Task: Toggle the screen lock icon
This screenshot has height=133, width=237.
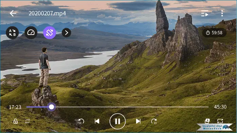Action: coord(16,121)
